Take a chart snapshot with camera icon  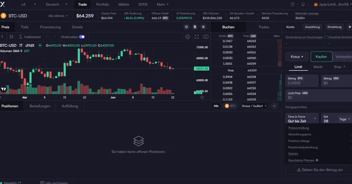pos(206,37)
